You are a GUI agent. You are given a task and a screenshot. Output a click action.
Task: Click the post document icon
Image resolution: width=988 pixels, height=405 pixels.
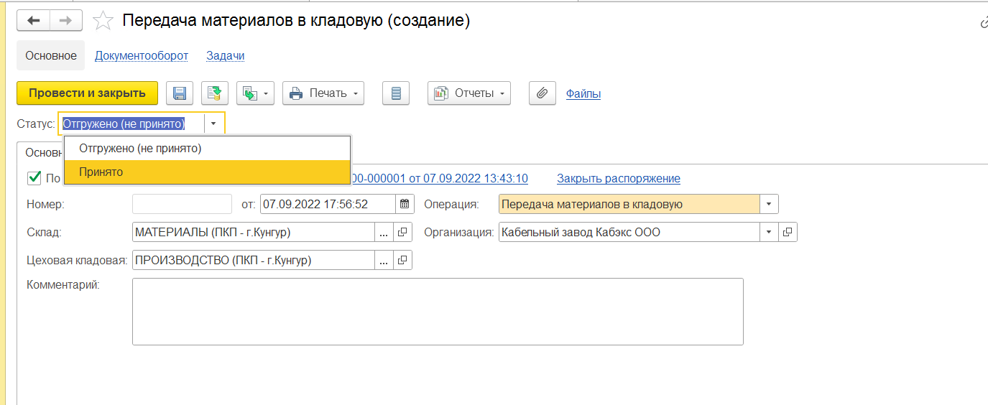click(215, 93)
